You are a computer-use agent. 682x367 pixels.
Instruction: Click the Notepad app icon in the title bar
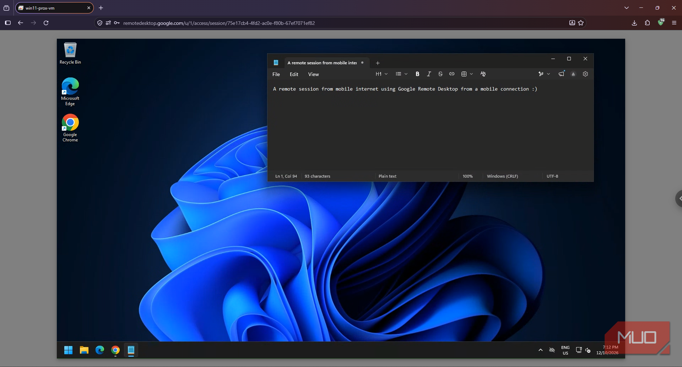point(276,63)
